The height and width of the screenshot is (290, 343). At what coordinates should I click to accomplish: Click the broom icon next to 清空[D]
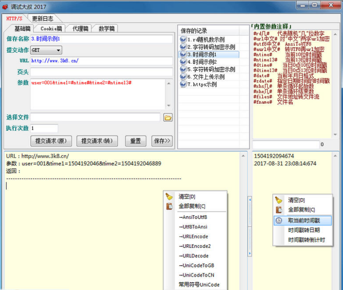pyautogui.click(x=169, y=197)
